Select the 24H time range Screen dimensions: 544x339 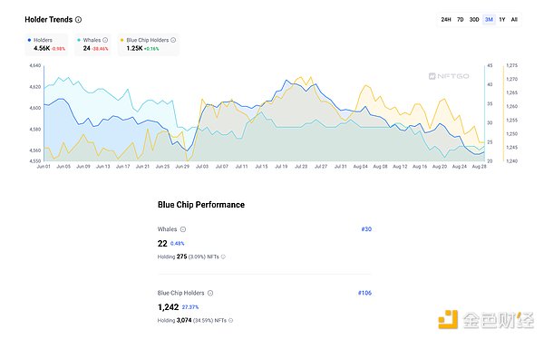pyautogui.click(x=446, y=19)
